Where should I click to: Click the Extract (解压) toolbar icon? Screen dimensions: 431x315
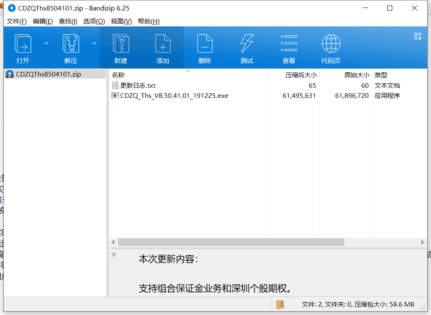coord(71,44)
